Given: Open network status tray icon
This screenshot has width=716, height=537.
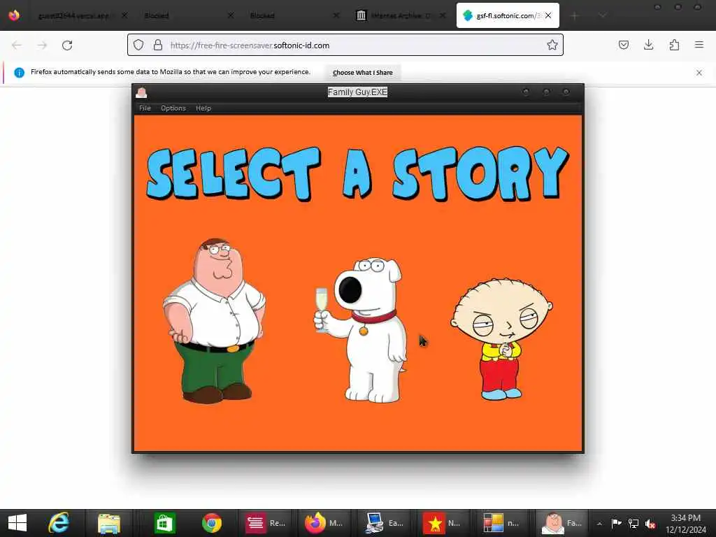Looking at the screenshot, I should click(633, 523).
